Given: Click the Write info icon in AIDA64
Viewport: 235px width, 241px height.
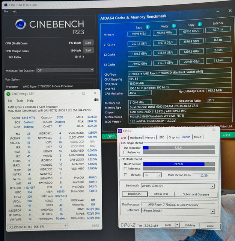Looking at the screenshot, I should [x=174, y=26].
